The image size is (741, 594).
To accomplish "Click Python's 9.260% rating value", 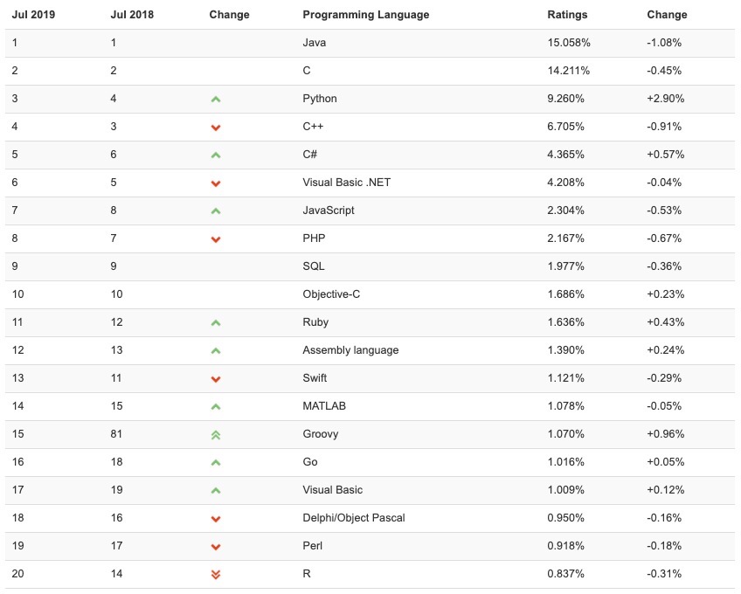I will click(565, 99).
